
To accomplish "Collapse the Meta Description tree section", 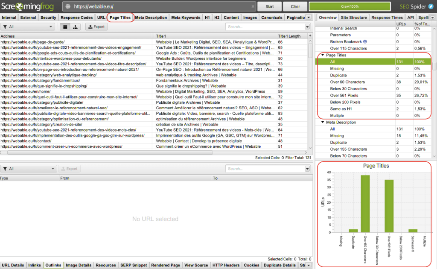I will click(323, 122).
